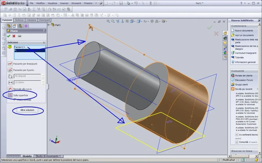Collapse the Selezioni section

(x=44, y=43)
